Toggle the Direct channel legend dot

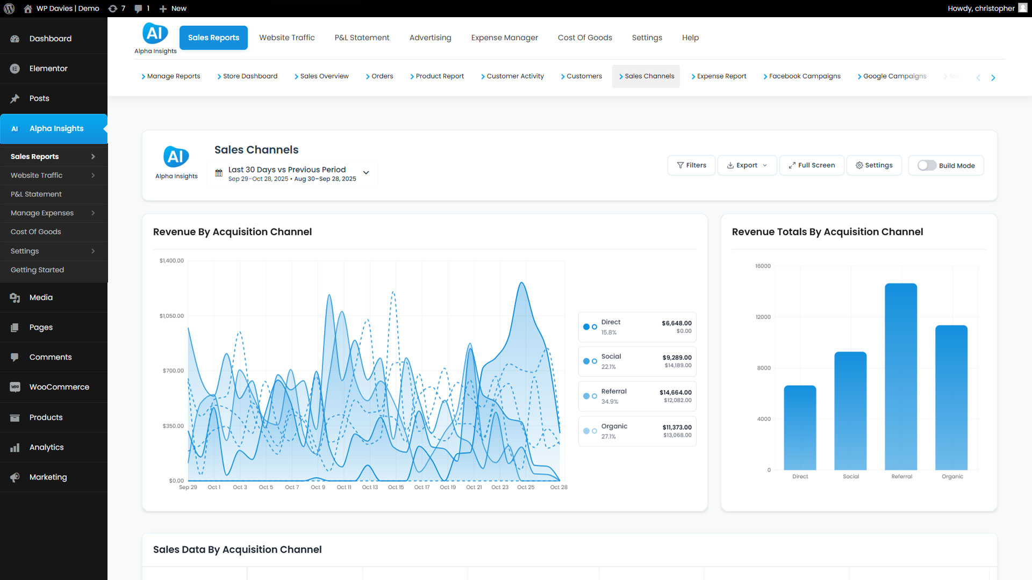tap(586, 327)
